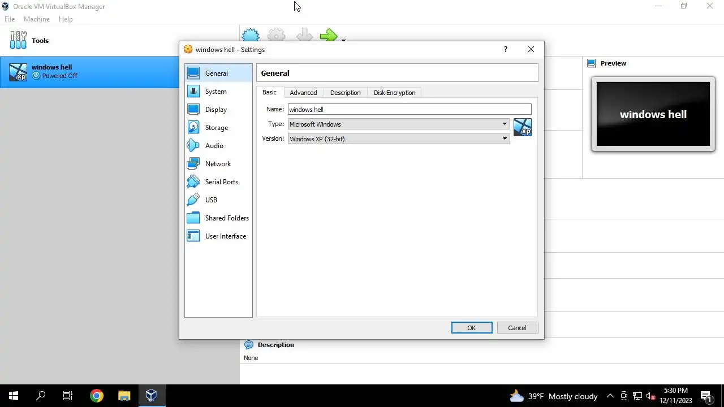Image resolution: width=724 pixels, height=407 pixels.
Task: Click OK to save settings
Action: click(472, 328)
